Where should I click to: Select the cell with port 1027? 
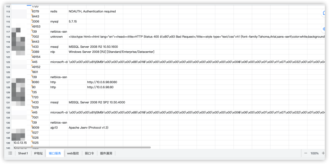click(x=40, y=133)
